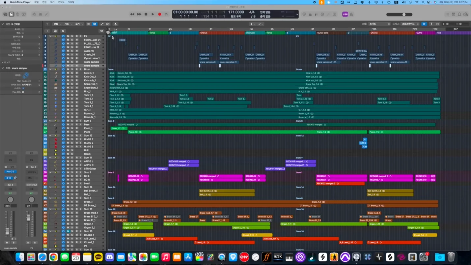This screenshot has height=265, width=471.
Task: Unmute the Sum 16 track
Action: 68,231
